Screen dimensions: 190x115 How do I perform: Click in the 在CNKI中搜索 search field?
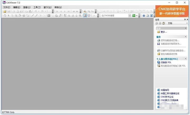click(x=115, y=16)
